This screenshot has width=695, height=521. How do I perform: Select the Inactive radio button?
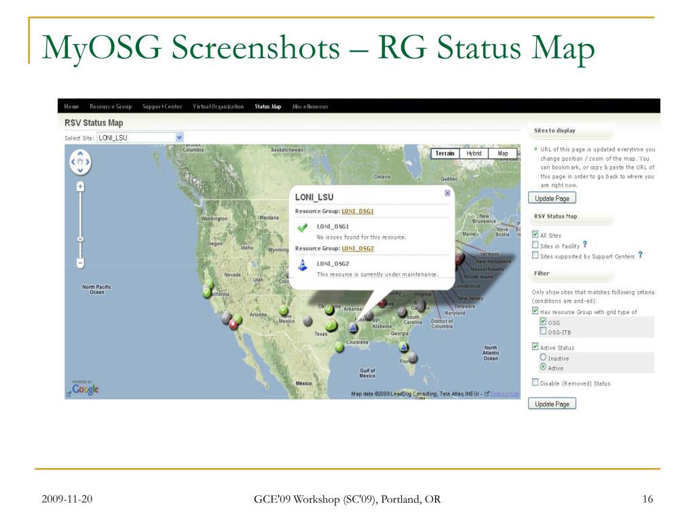click(x=543, y=357)
